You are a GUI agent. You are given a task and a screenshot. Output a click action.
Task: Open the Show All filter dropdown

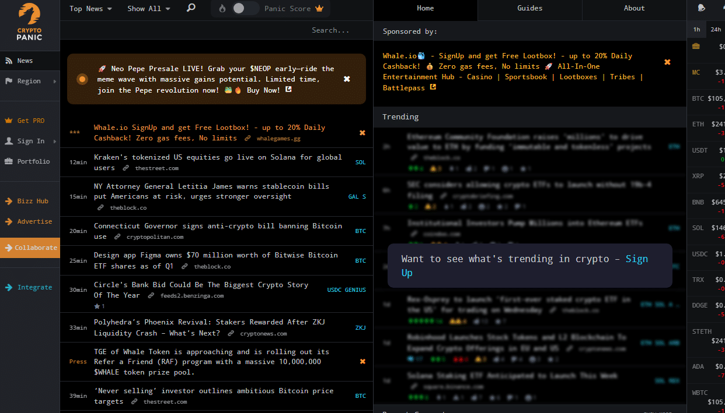tap(149, 8)
